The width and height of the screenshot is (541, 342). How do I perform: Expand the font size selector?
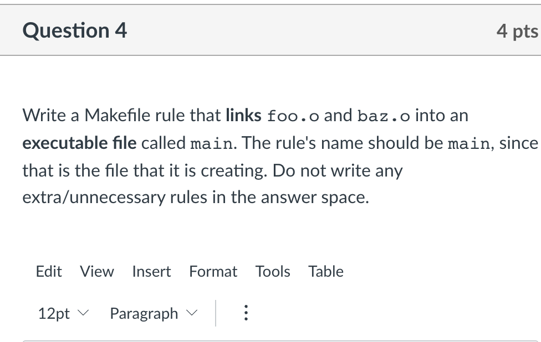(x=63, y=313)
